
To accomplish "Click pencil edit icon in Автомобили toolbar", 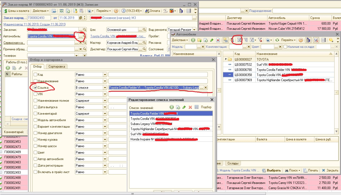I will (212, 40).
